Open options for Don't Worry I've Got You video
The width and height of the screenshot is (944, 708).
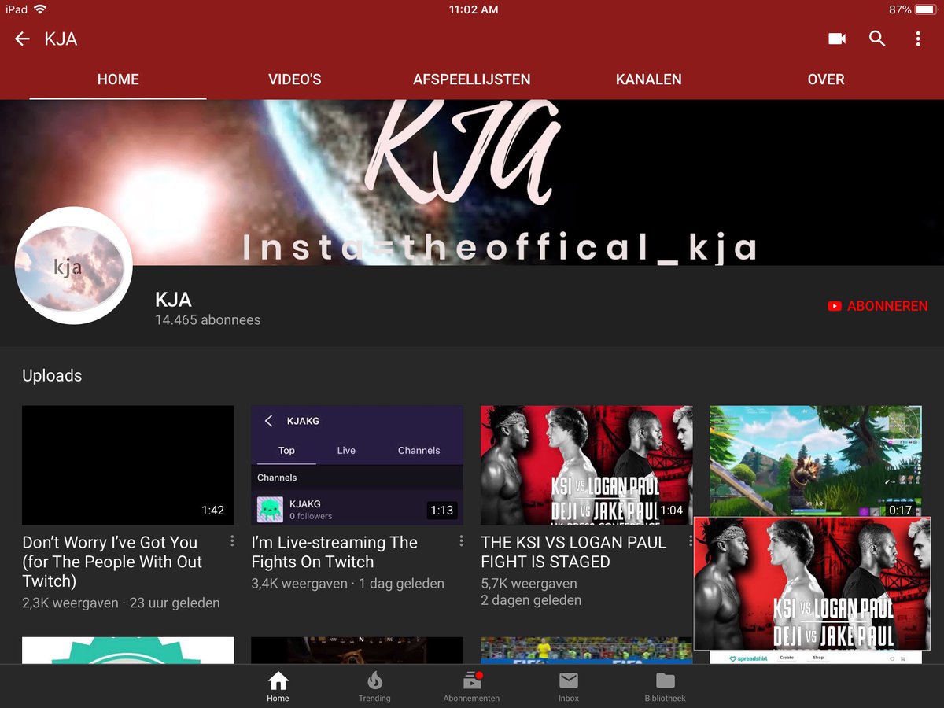[x=232, y=541]
